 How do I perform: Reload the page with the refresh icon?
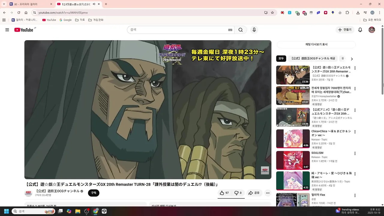pyautogui.click(x=19, y=13)
